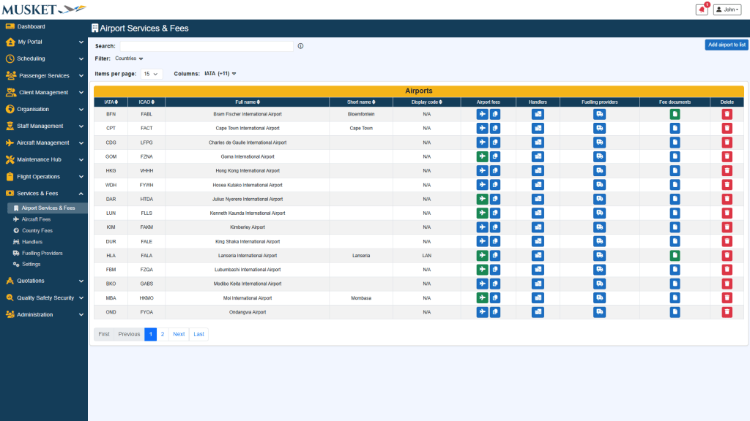This screenshot has height=421, width=750.
Task: Open the notifications bell icon
Action: (x=702, y=10)
